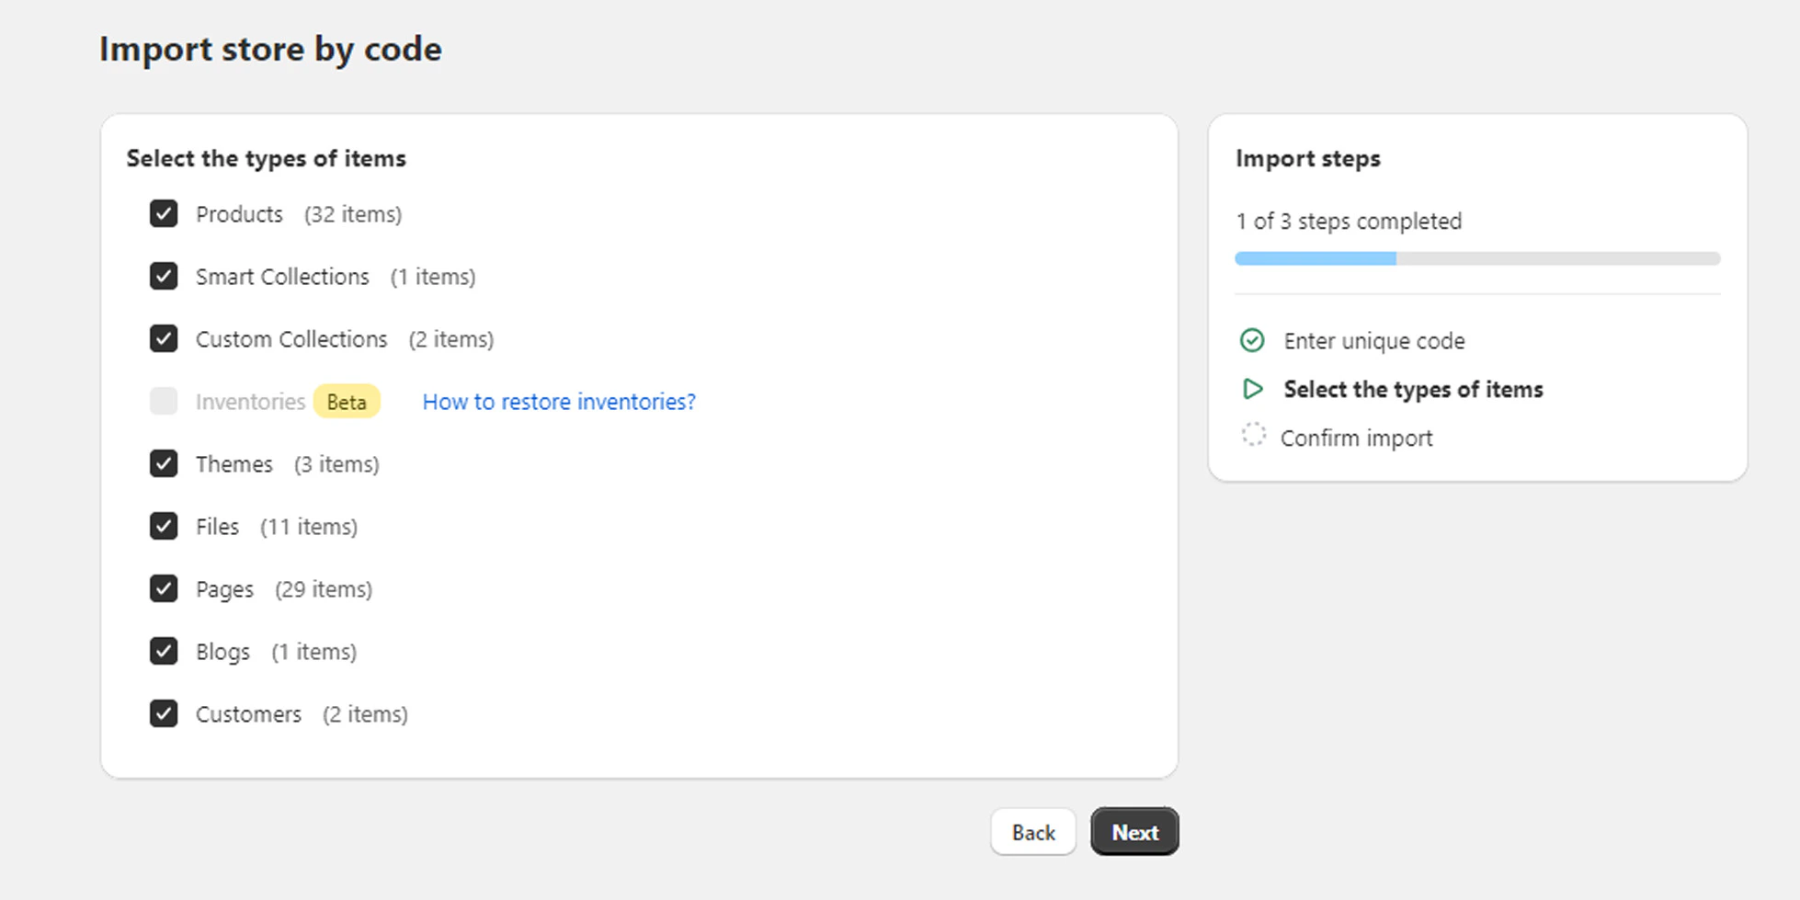Toggle the Blogs checkbox off

click(163, 651)
